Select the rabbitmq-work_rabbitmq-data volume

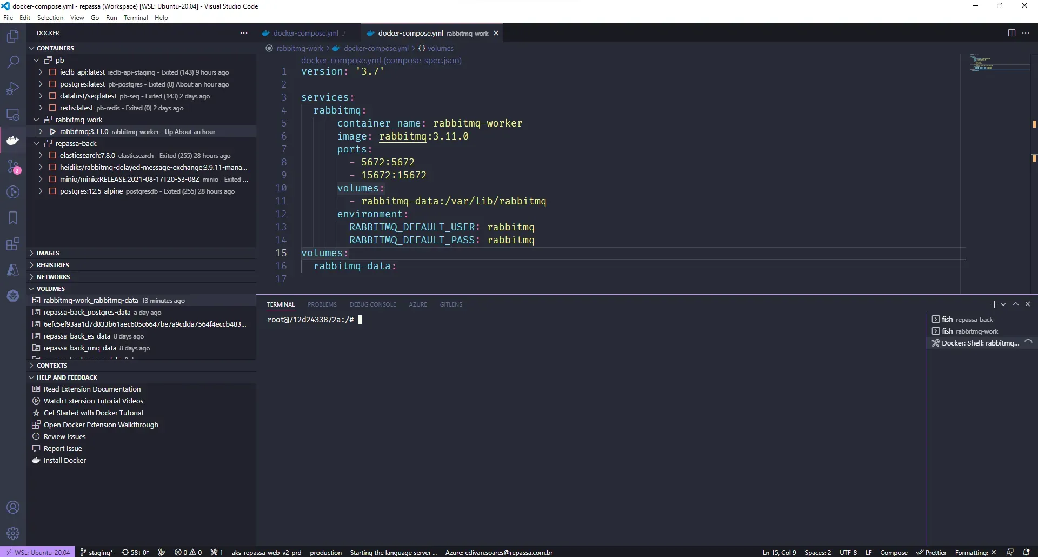coord(141,301)
